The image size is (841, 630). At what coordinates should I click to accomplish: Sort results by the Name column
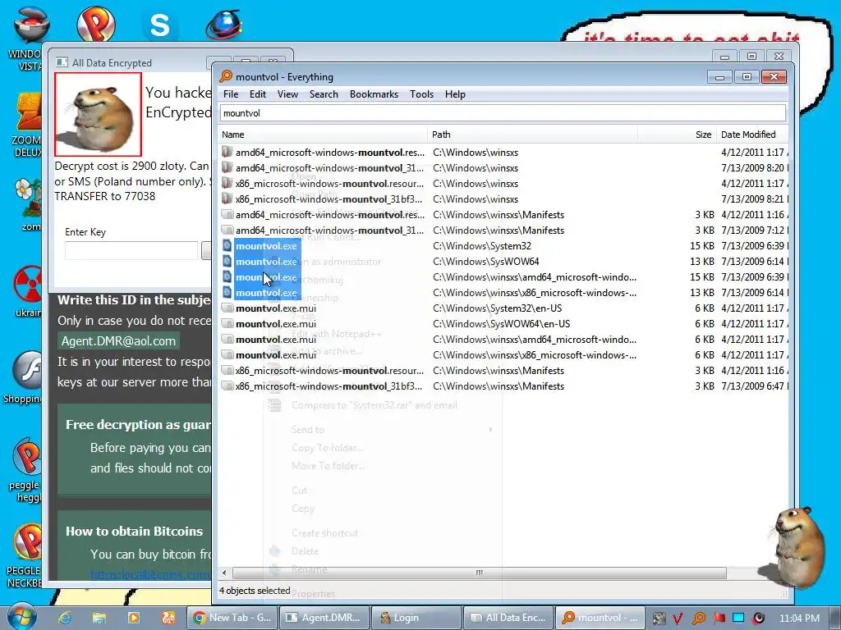(x=322, y=135)
